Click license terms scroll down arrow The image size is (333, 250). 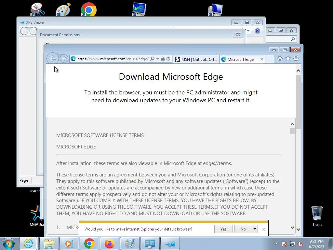[x=292, y=227]
